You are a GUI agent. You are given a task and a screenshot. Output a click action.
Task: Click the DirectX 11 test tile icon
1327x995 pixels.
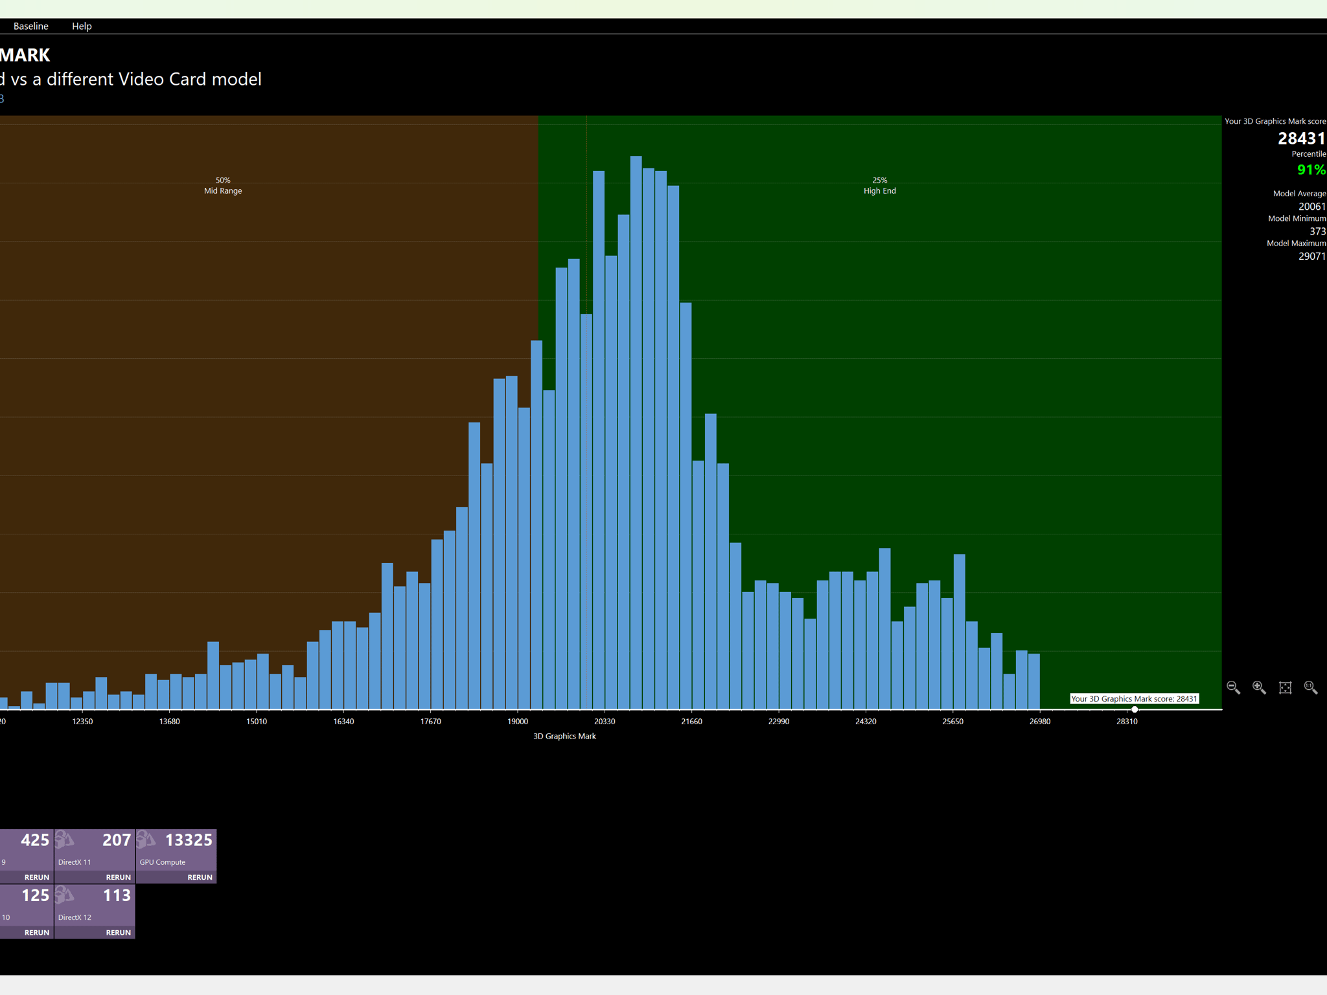[64, 840]
